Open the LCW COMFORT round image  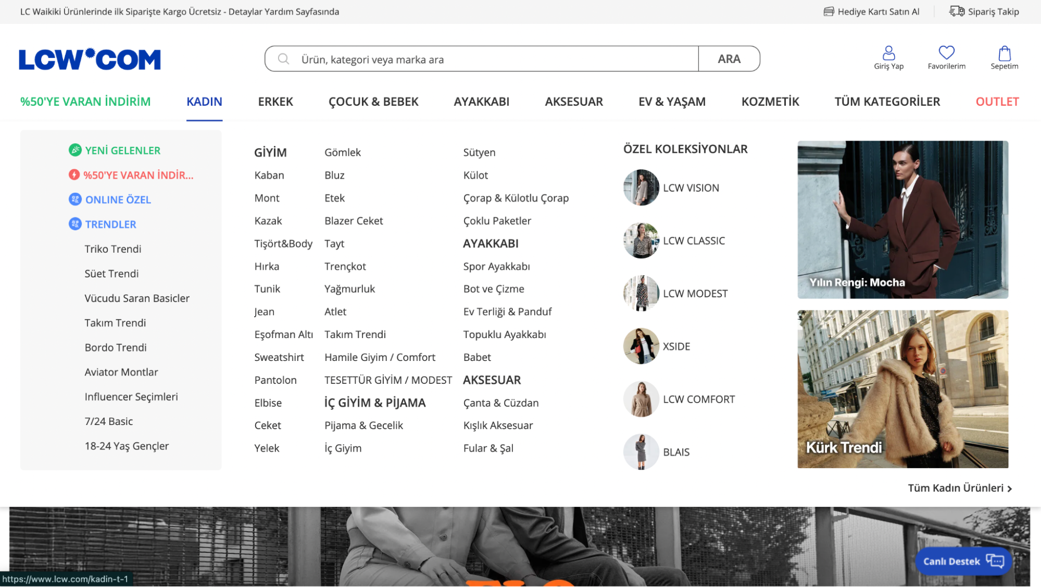641,399
